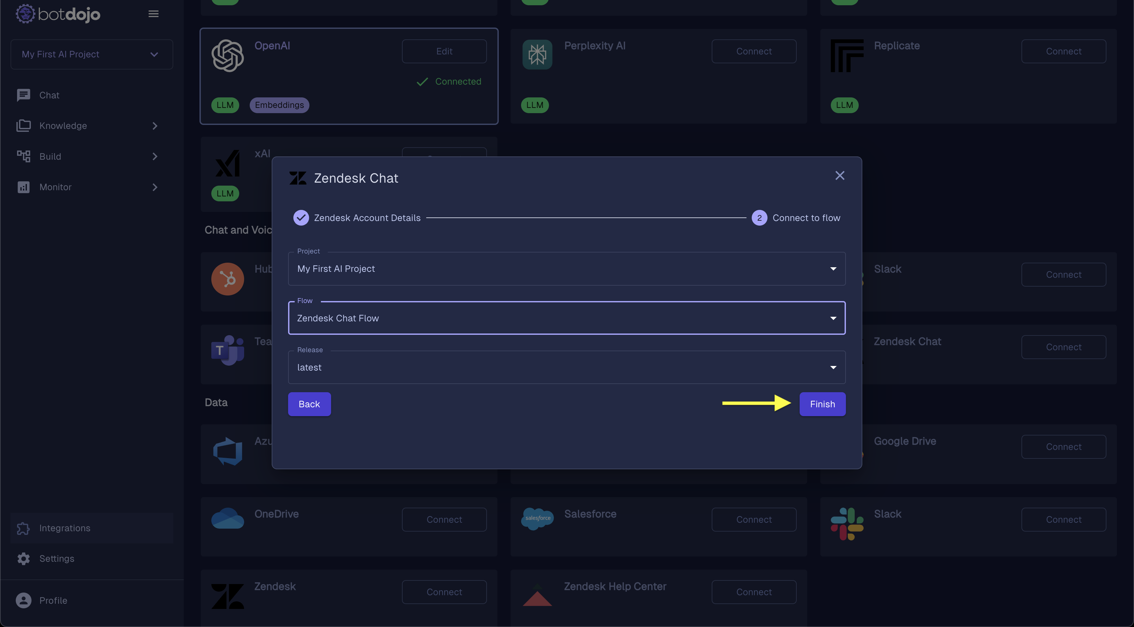Open Settings from the sidebar

pyautogui.click(x=92, y=558)
